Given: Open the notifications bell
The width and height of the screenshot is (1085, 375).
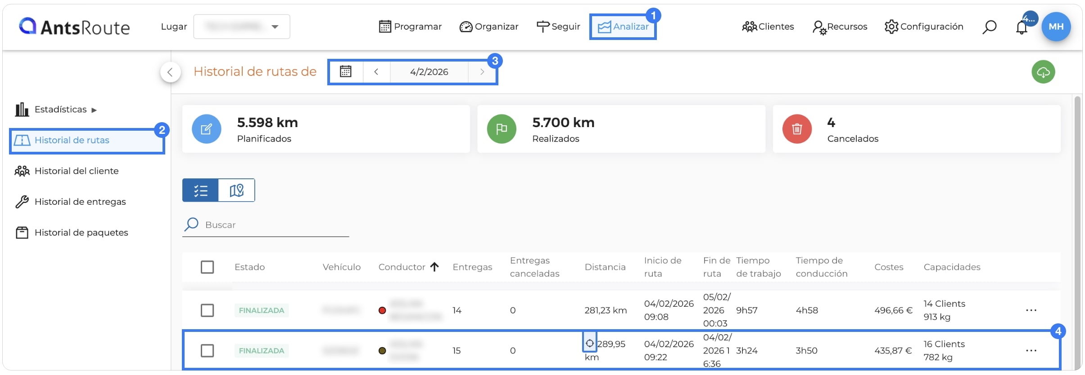Looking at the screenshot, I should (x=1022, y=27).
